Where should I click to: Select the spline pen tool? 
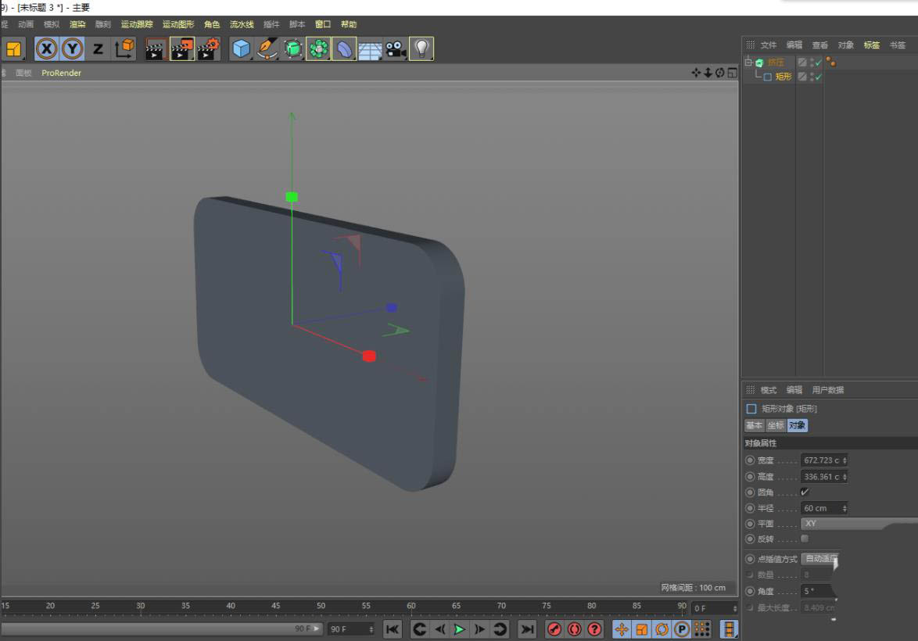[267, 49]
